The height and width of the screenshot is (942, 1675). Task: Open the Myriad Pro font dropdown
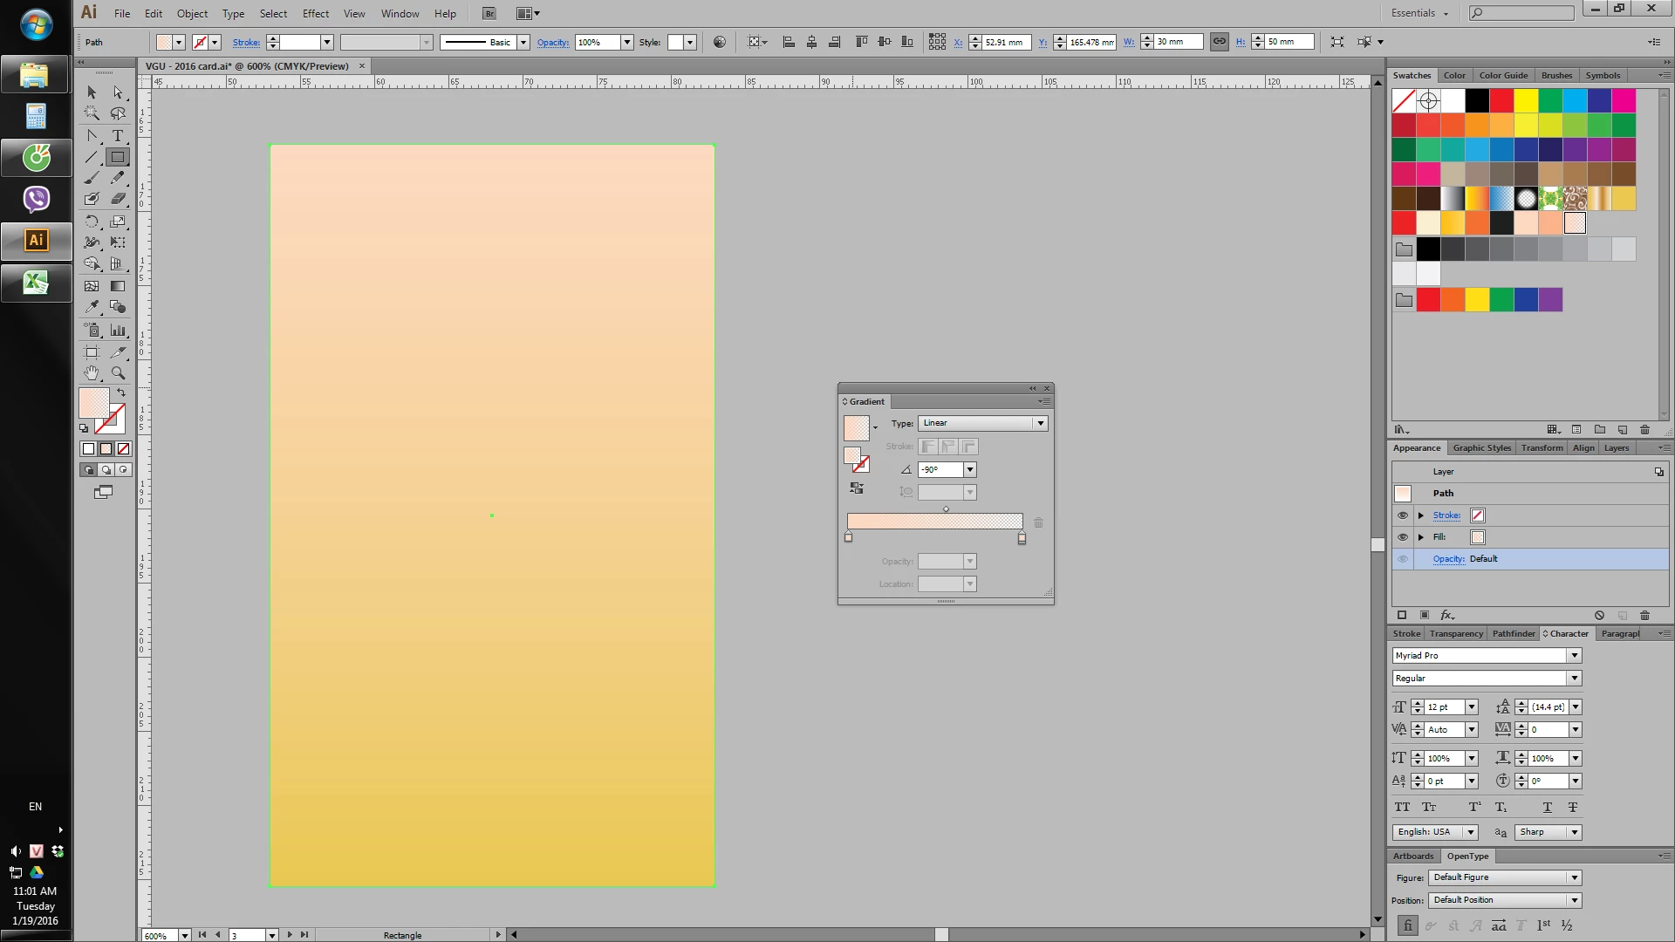(x=1575, y=656)
